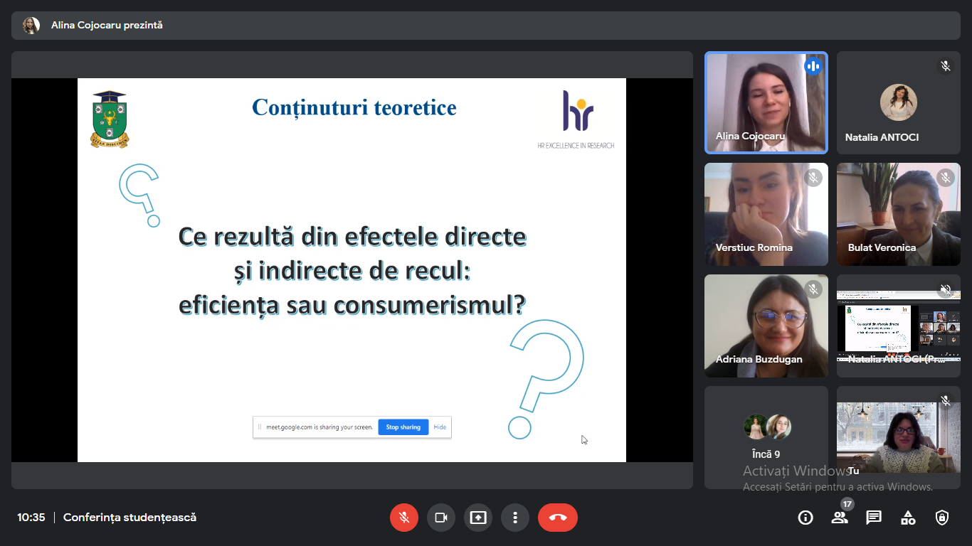972x546 pixels.
Task: Click the Present now screen share icon
Action: coord(478,518)
